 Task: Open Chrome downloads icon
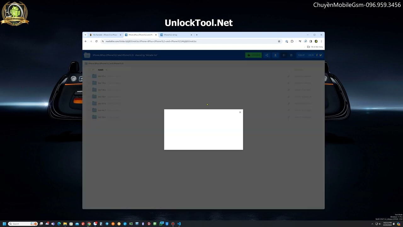[305, 41]
